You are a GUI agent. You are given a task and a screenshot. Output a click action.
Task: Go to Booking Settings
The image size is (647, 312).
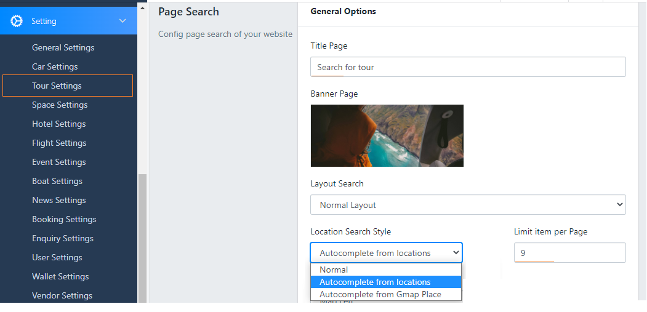(x=64, y=219)
